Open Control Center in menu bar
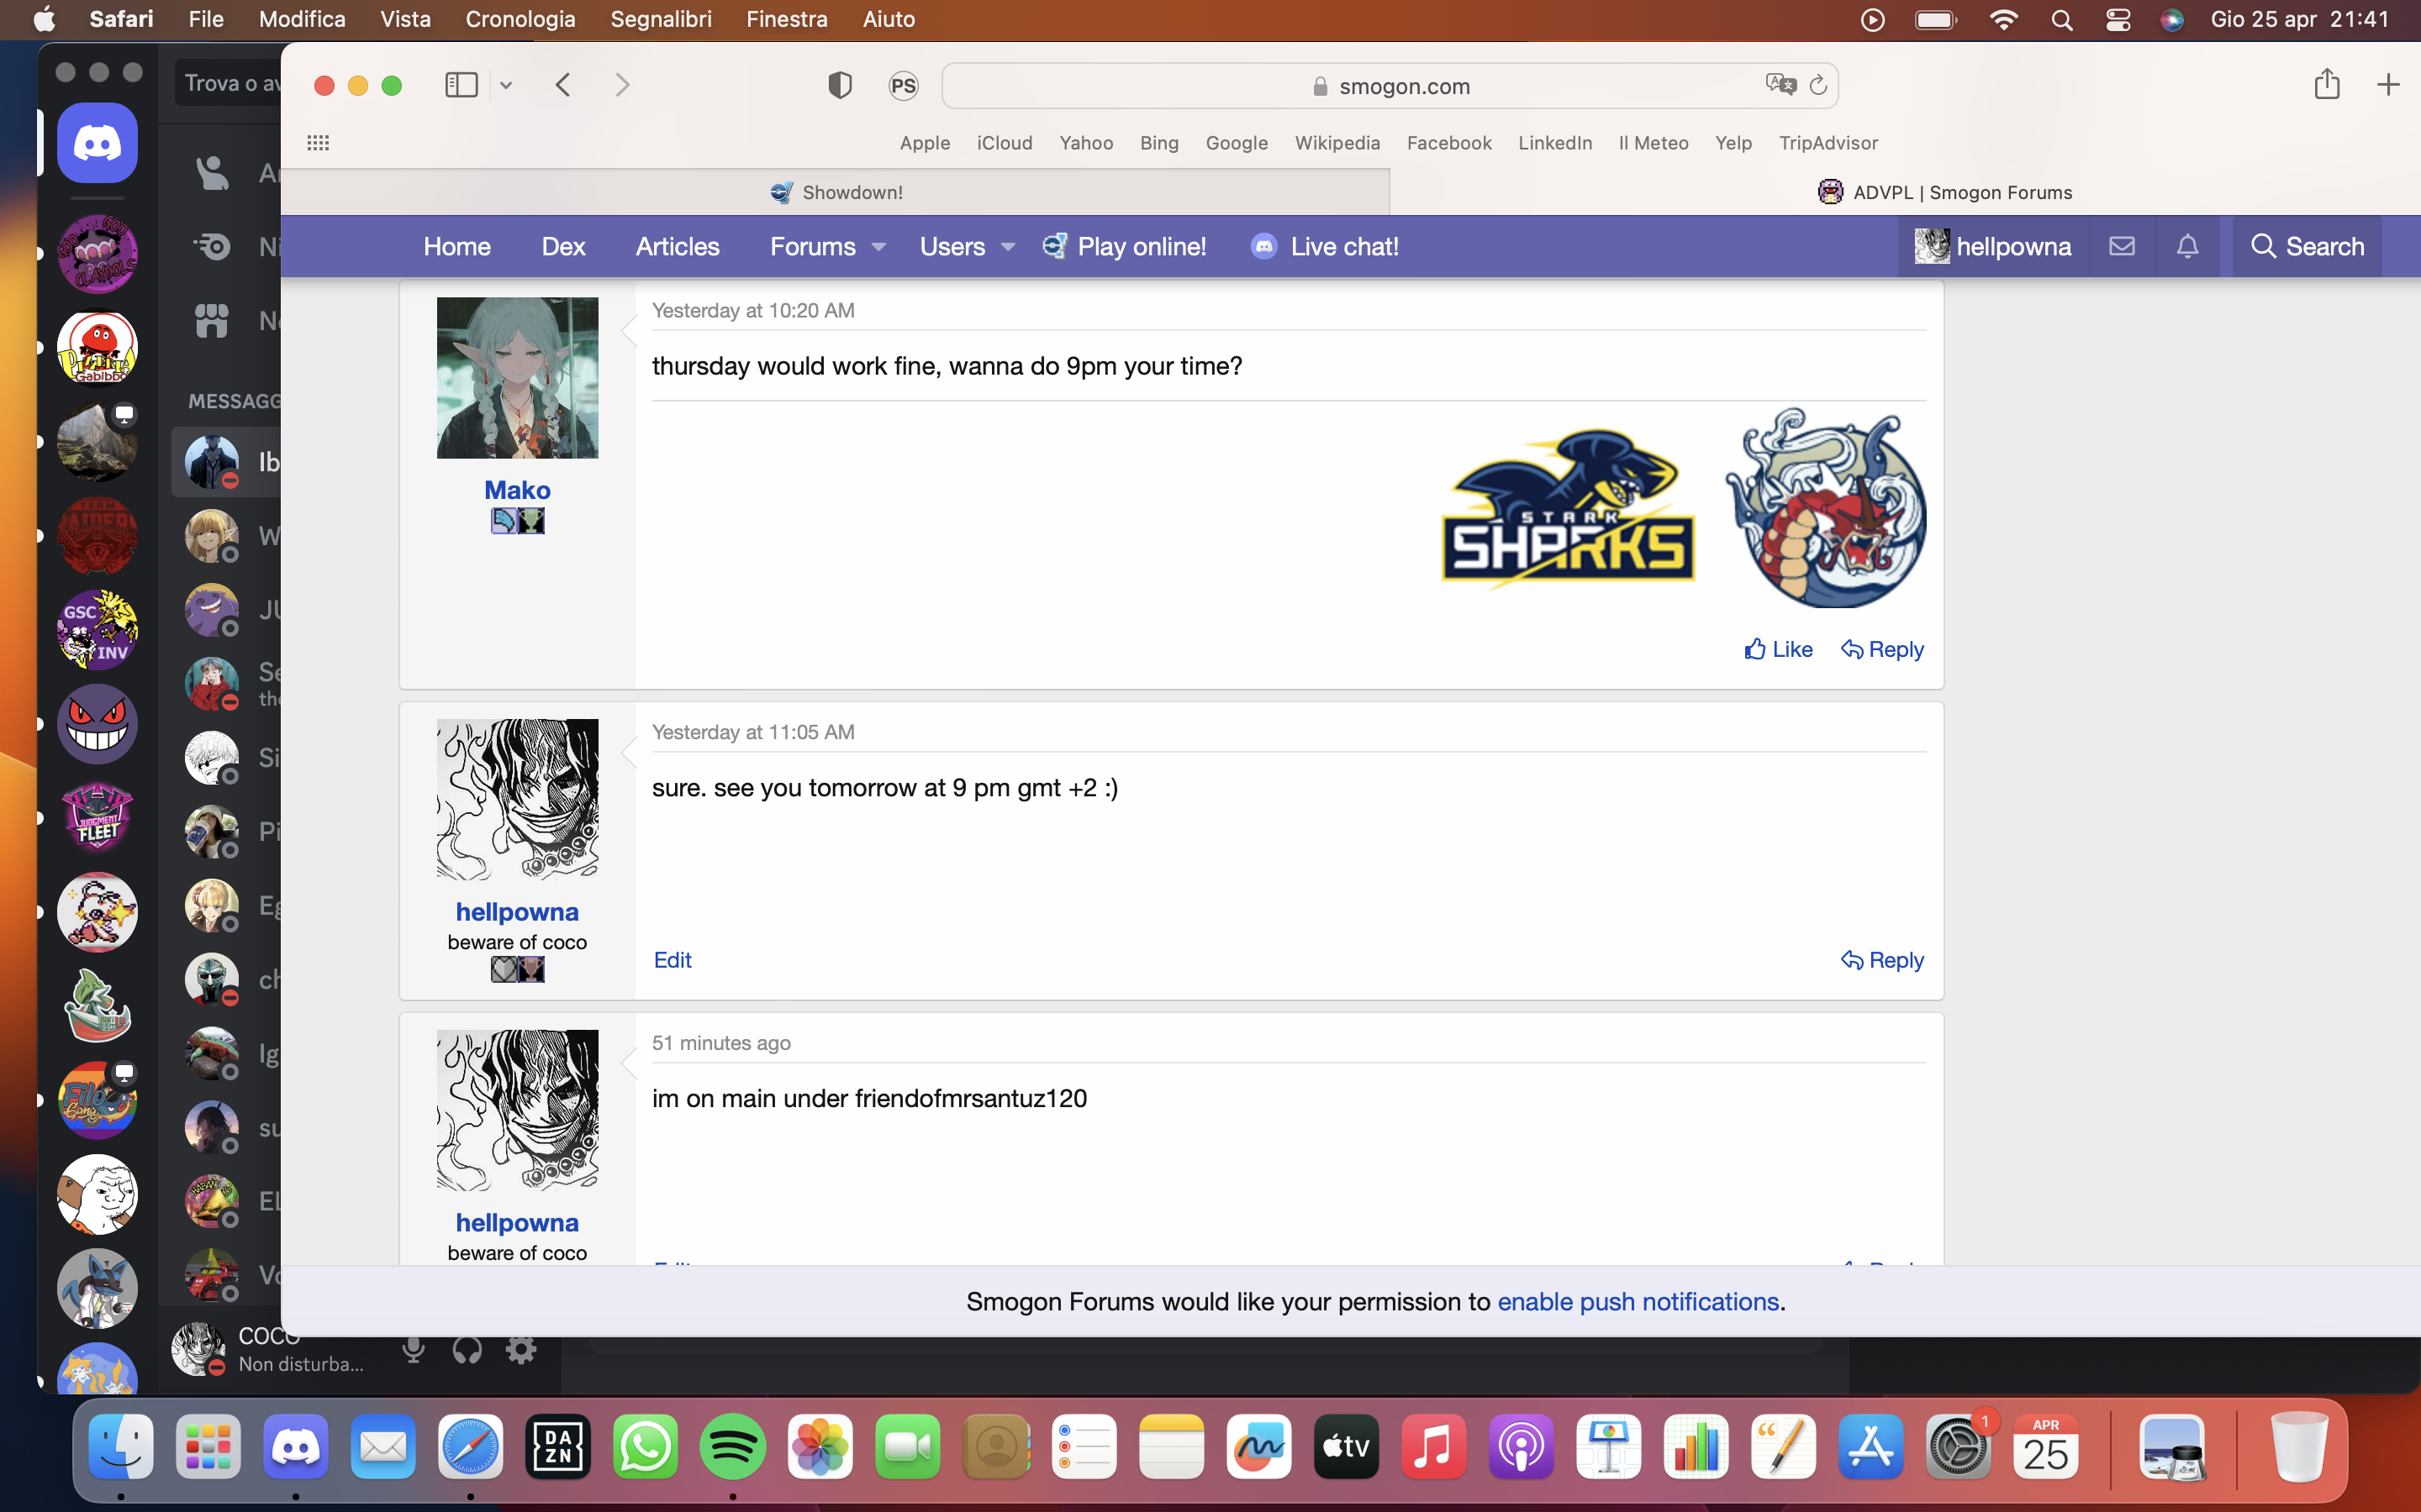This screenshot has height=1512, width=2421. pyautogui.click(x=2118, y=20)
